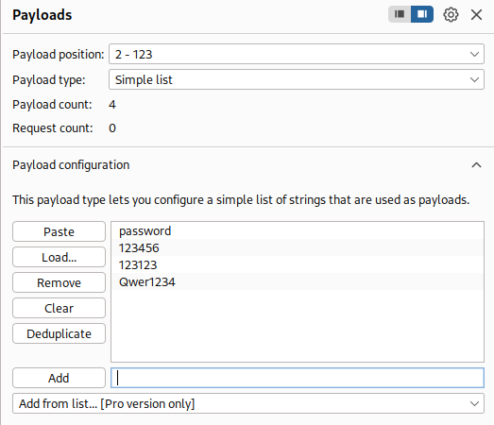Click the Clear button

pyautogui.click(x=59, y=308)
